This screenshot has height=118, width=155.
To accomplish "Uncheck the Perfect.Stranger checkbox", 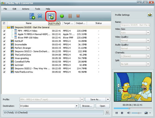I will tap(4, 48).
